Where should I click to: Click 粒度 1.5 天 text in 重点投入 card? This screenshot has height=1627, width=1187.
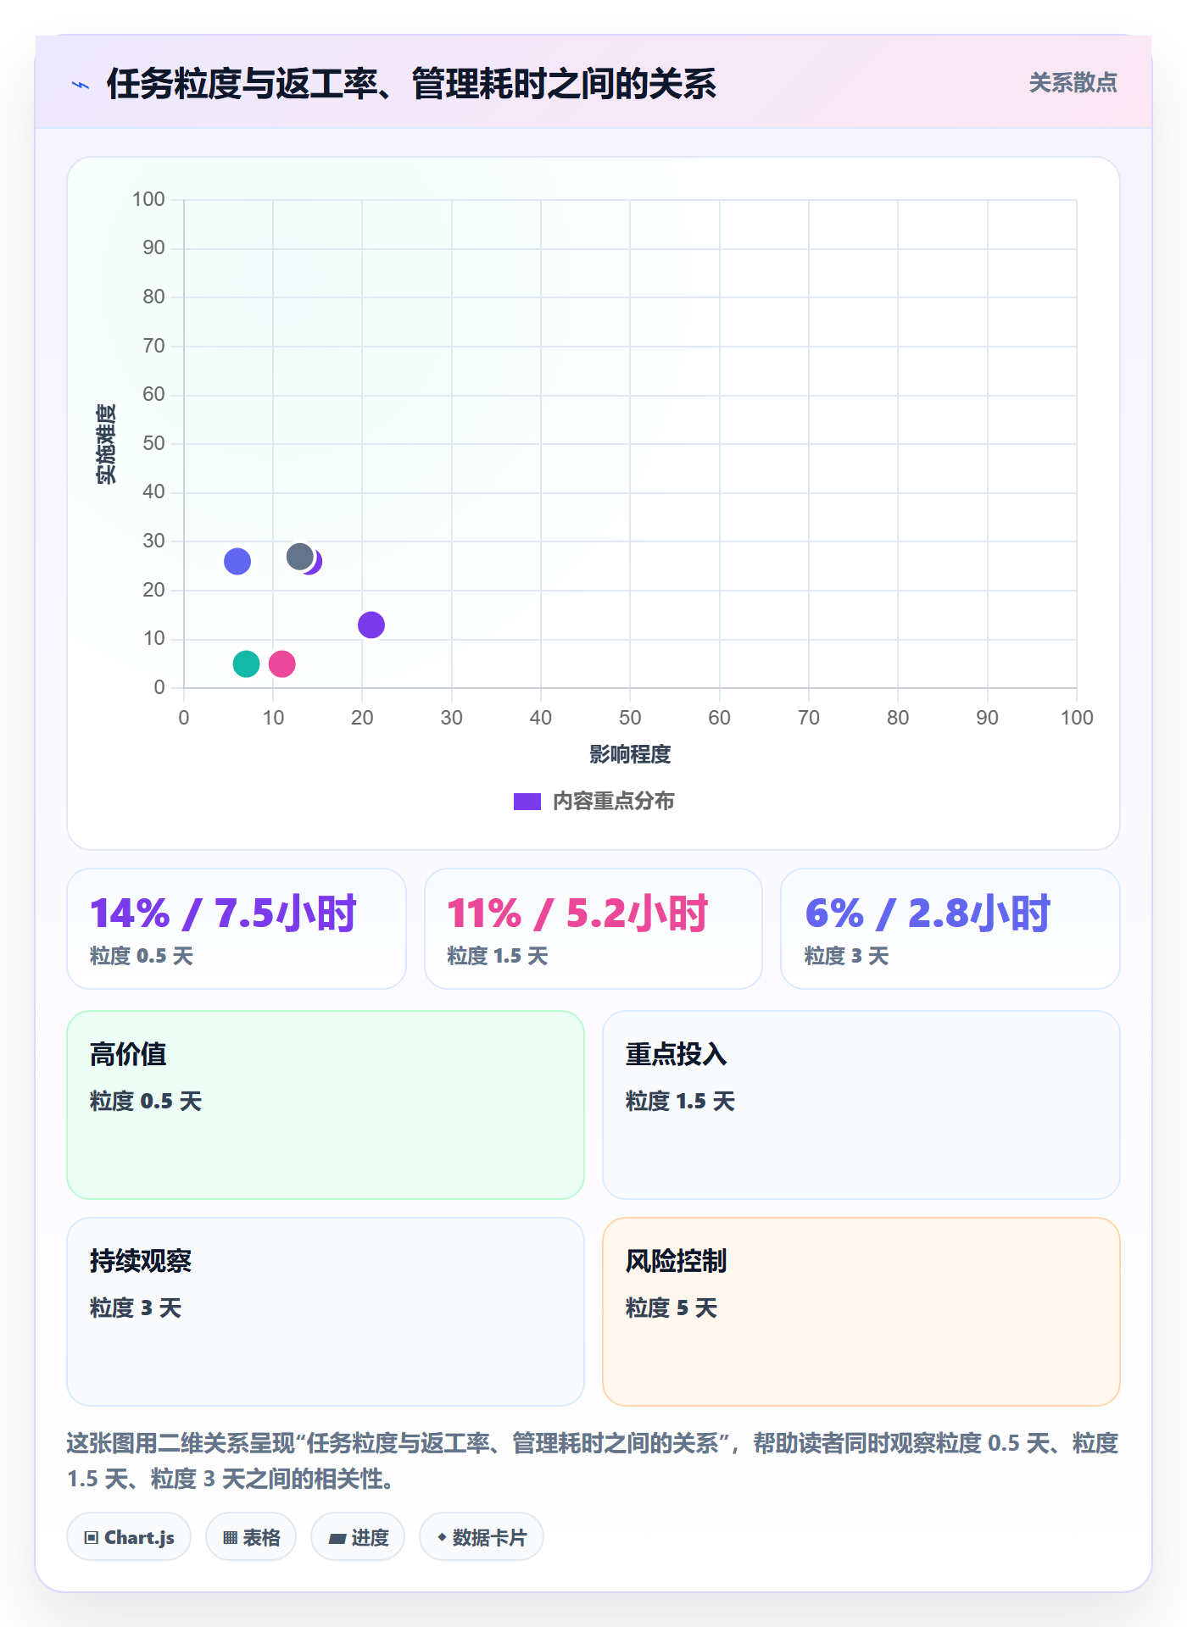(680, 1101)
